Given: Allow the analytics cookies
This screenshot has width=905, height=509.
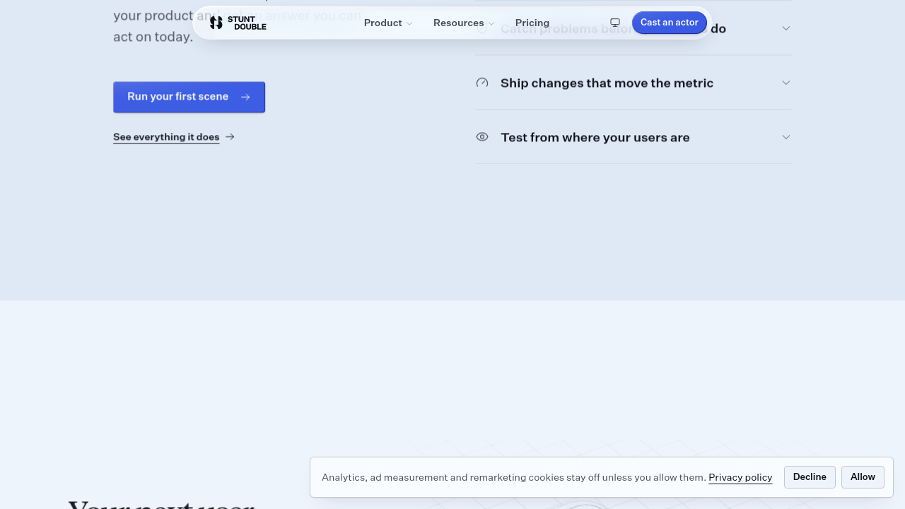Looking at the screenshot, I should click(863, 477).
